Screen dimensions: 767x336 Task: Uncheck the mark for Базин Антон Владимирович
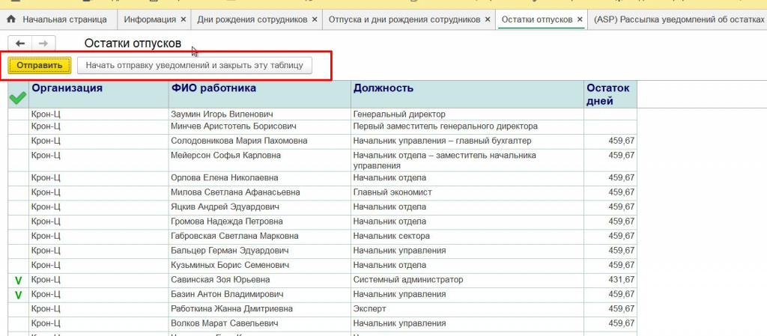click(19, 295)
